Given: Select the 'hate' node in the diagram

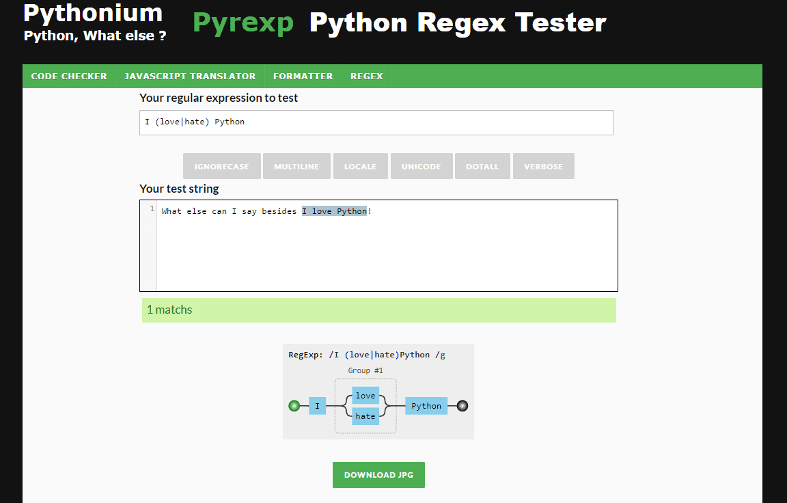Looking at the screenshot, I should [x=365, y=416].
